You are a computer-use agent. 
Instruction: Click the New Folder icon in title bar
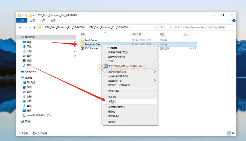tap(30, 15)
